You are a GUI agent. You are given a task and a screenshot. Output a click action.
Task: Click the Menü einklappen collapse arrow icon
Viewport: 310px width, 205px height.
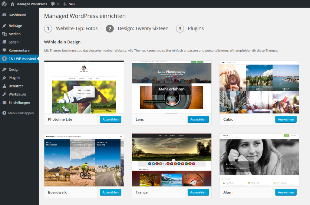pos(4,113)
